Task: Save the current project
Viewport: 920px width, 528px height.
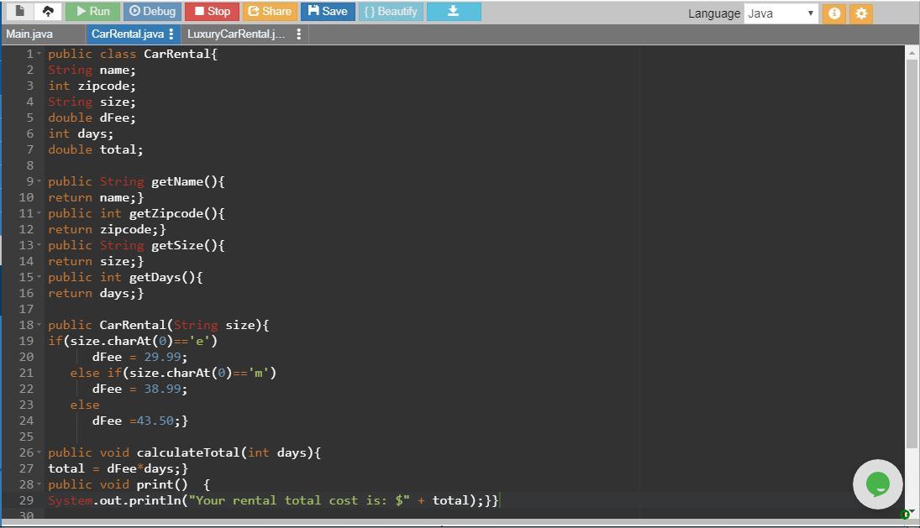Action: [x=328, y=11]
